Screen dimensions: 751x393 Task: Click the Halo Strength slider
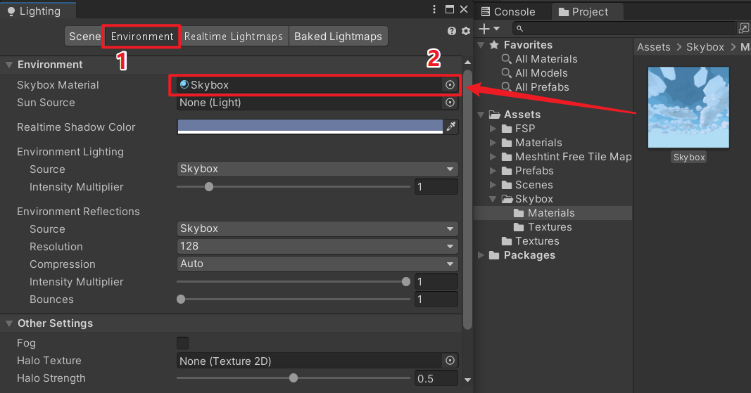(x=293, y=378)
